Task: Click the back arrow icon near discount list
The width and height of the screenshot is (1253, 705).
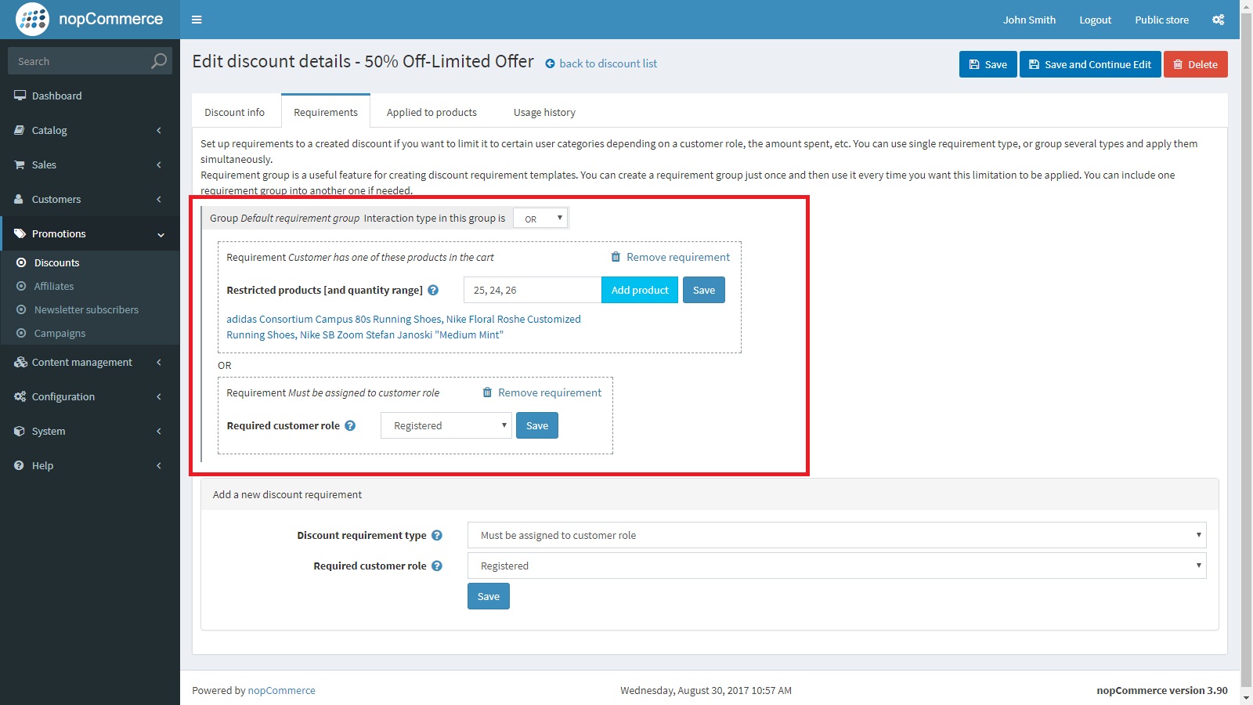Action: tap(550, 63)
